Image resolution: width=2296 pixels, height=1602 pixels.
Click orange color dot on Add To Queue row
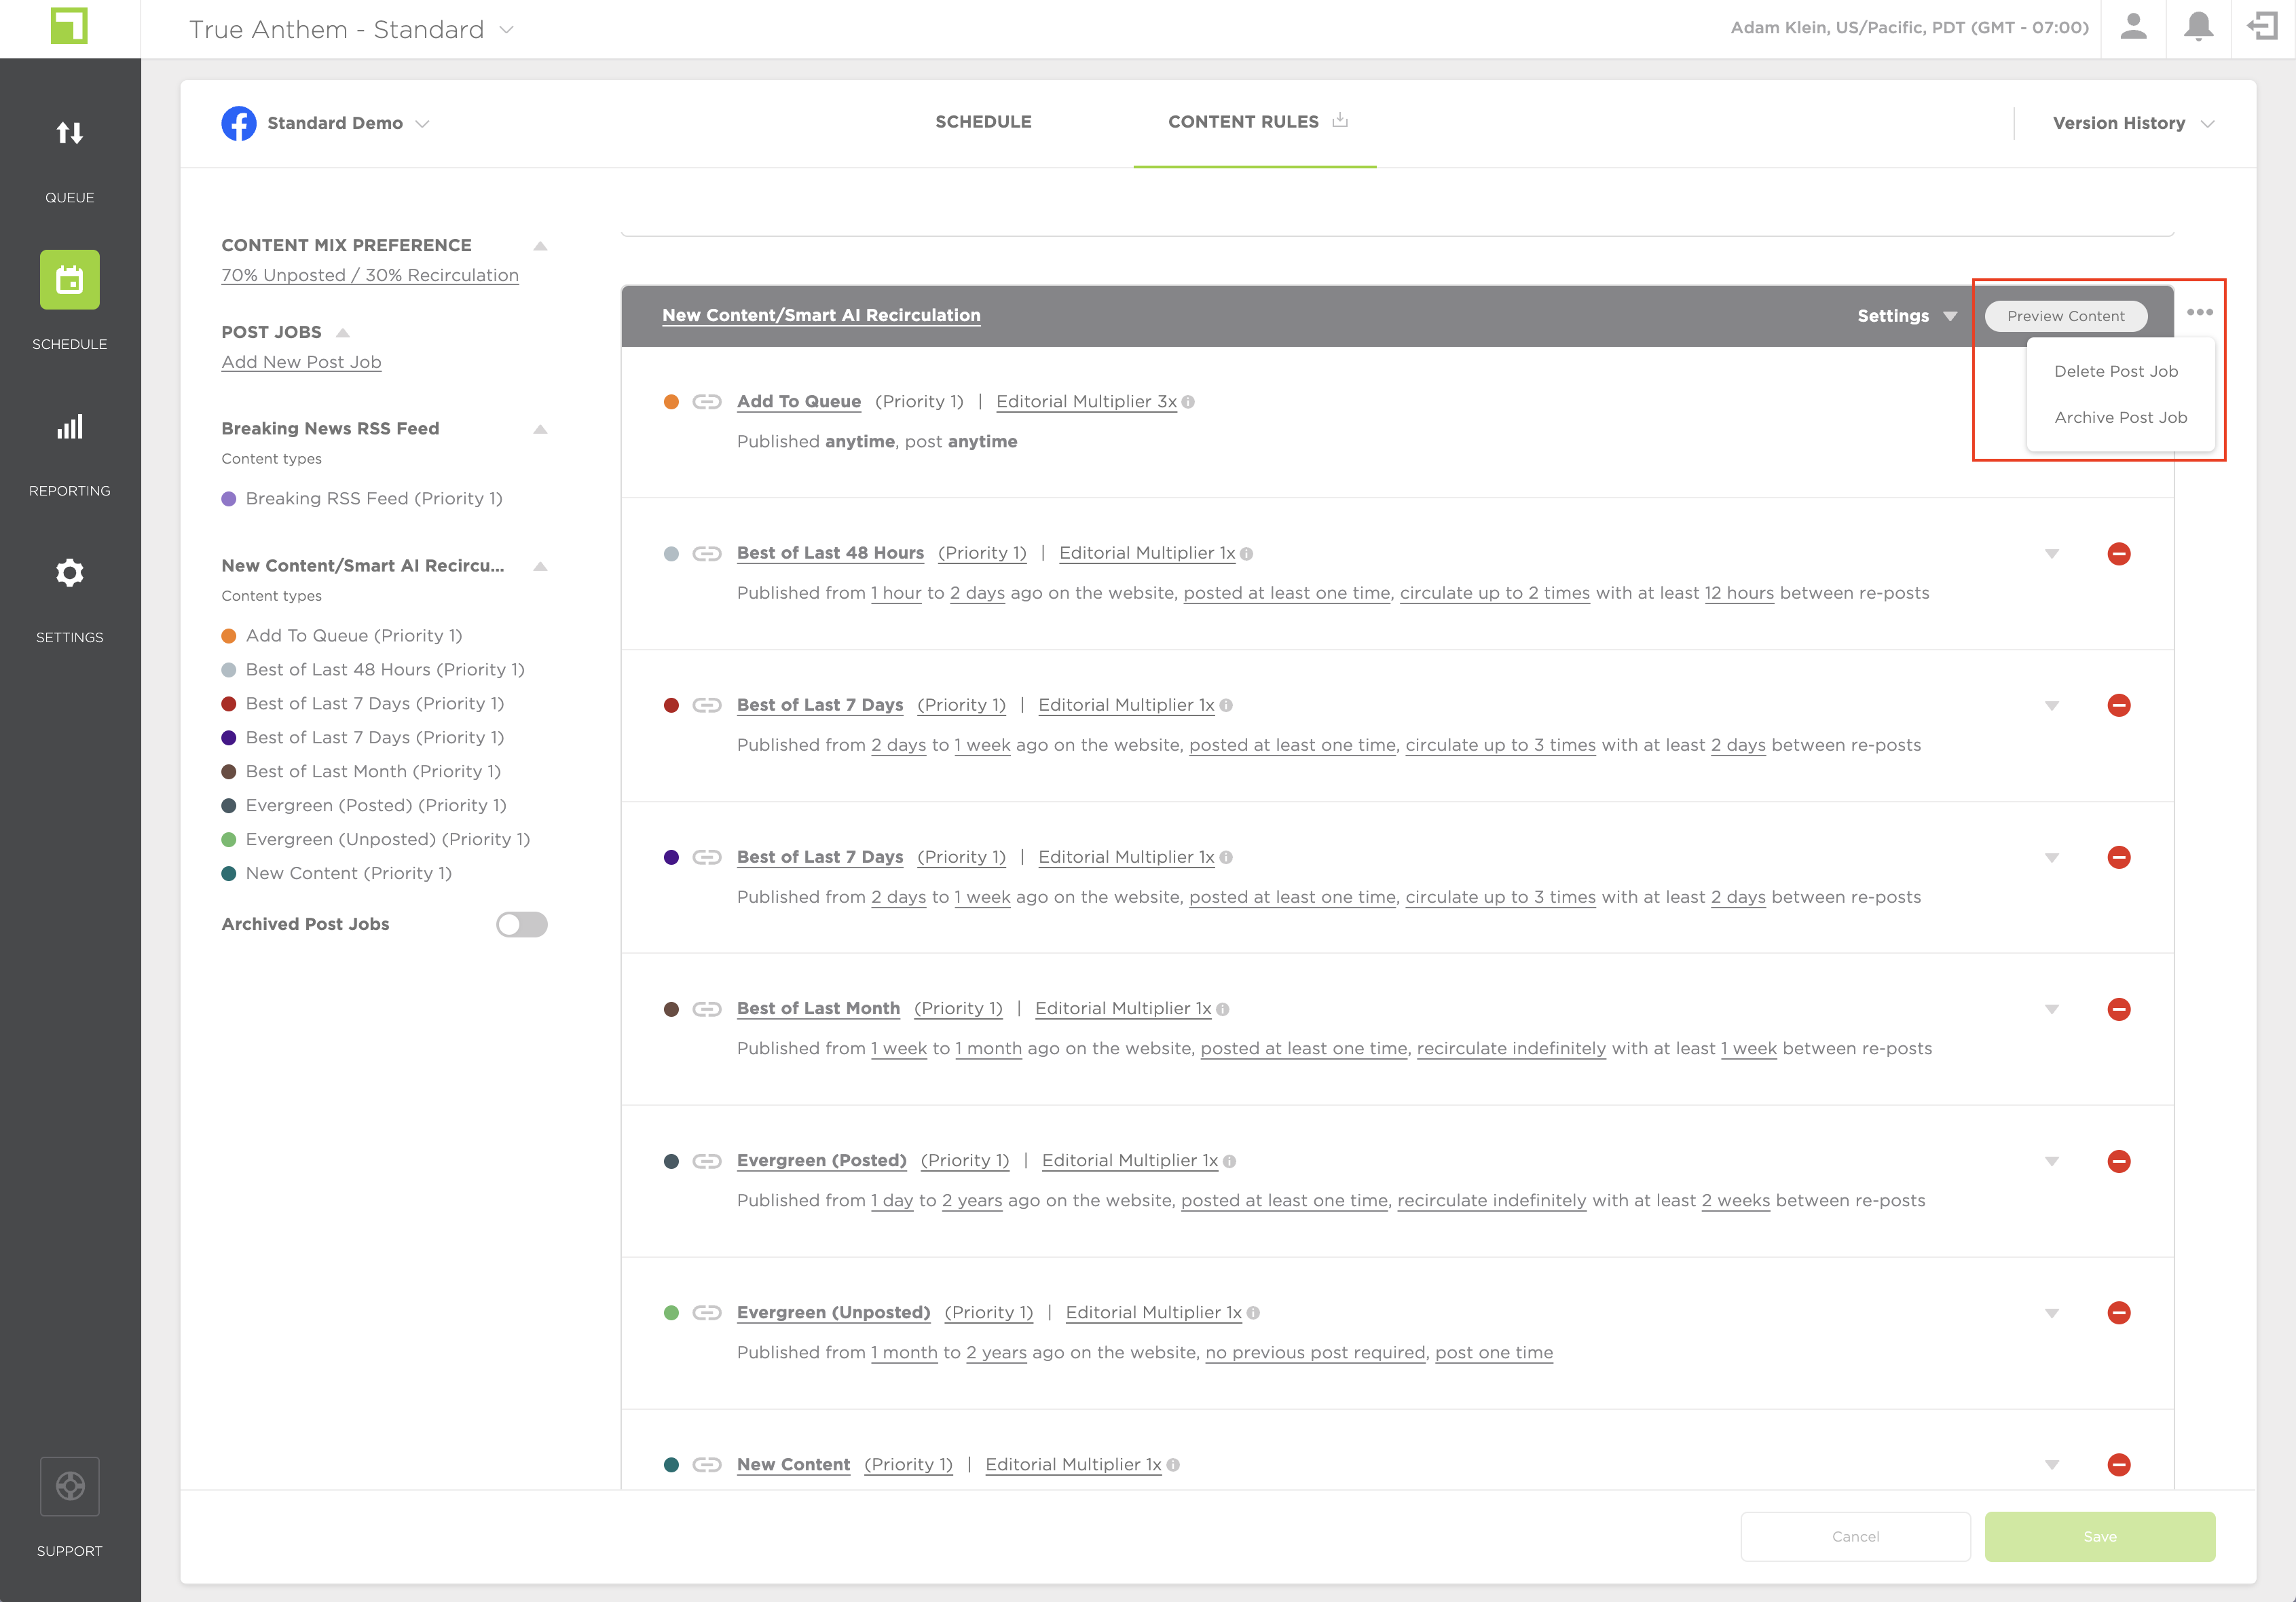(x=671, y=402)
